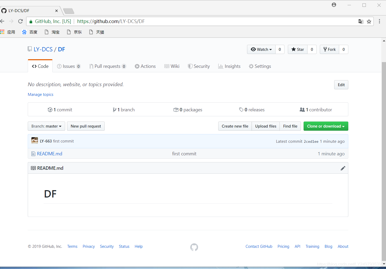This screenshot has width=386, height=269.
Task: Open footer About link
Action: click(x=343, y=246)
